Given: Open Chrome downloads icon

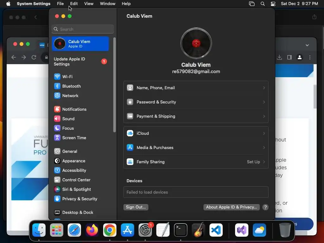Looking at the screenshot, I should point(279,58).
